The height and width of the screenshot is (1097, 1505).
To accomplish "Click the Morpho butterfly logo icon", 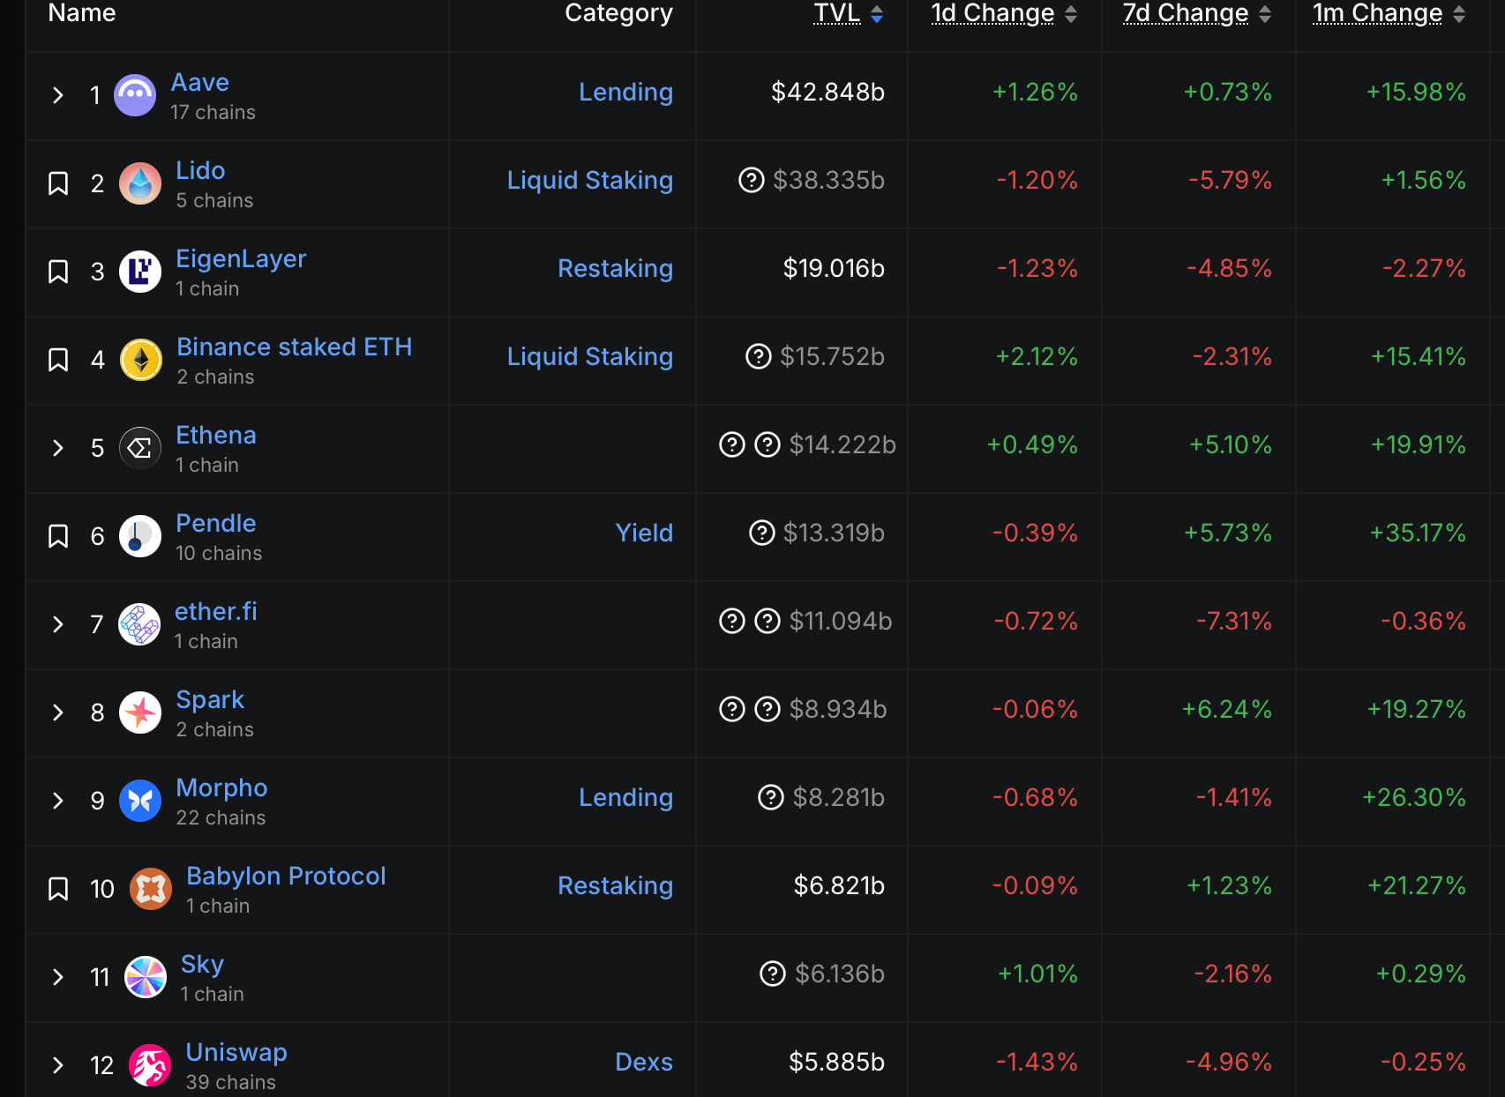I will click(x=140, y=801).
